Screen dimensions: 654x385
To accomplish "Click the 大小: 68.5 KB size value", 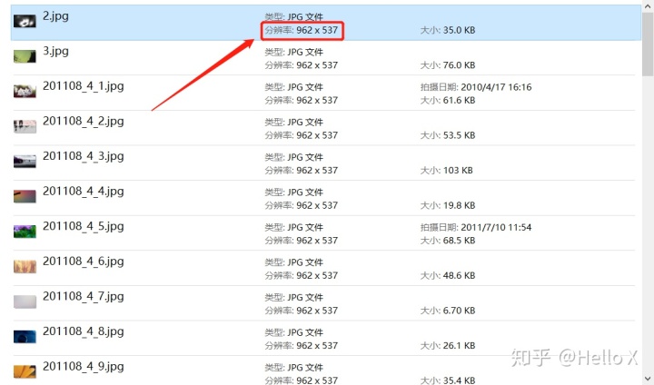I will click(448, 241).
